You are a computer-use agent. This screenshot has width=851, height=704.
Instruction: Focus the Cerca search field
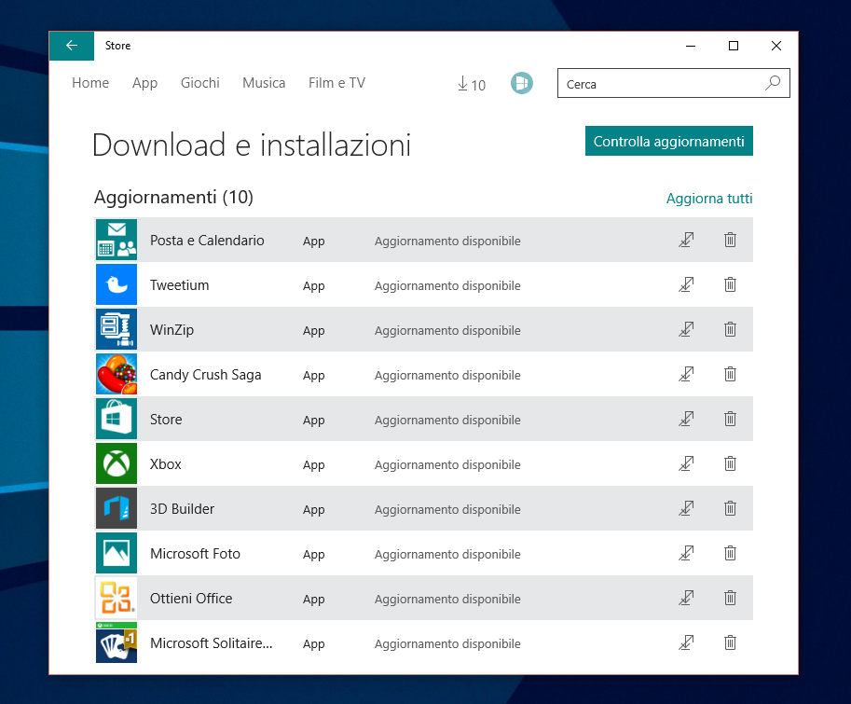tap(674, 83)
